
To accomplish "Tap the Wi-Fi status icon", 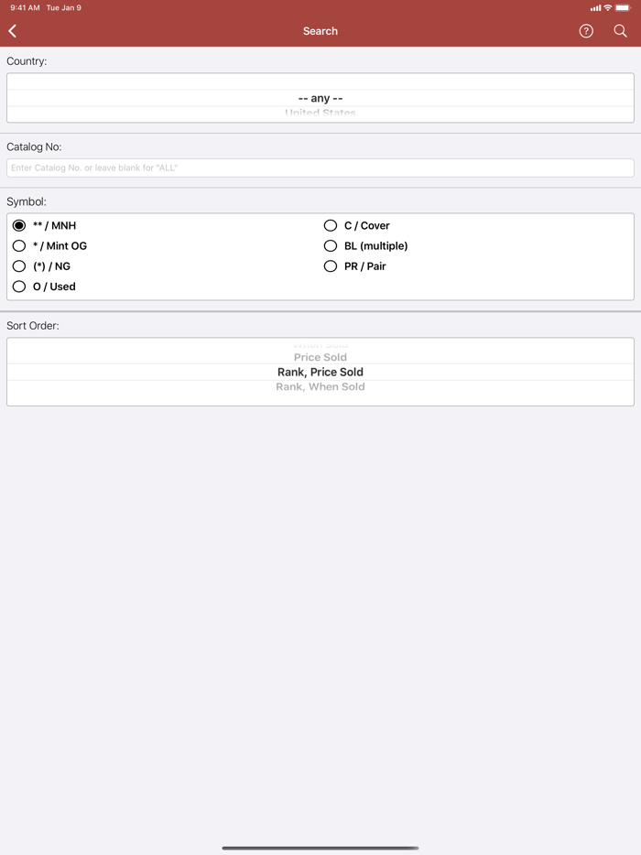I will [x=607, y=7].
